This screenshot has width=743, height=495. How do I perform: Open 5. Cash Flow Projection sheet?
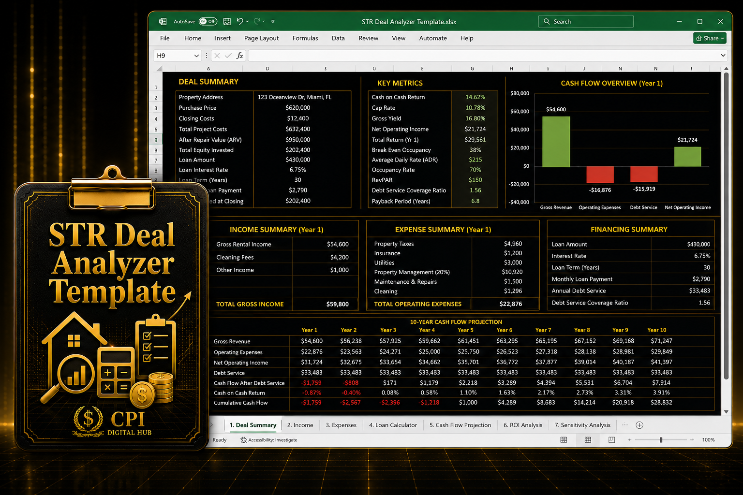pos(460,425)
